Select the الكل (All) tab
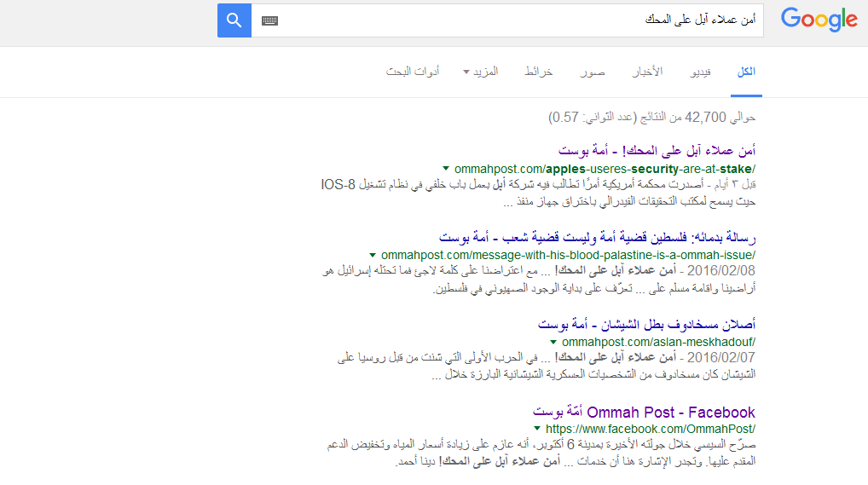 pyautogui.click(x=746, y=72)
